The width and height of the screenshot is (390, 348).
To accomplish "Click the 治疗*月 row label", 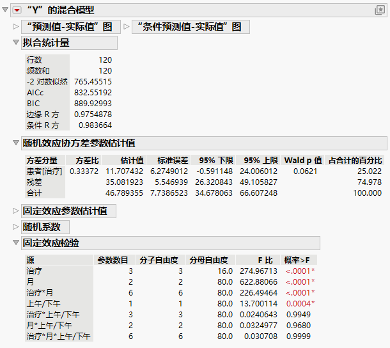I will [x=40, y=293].
